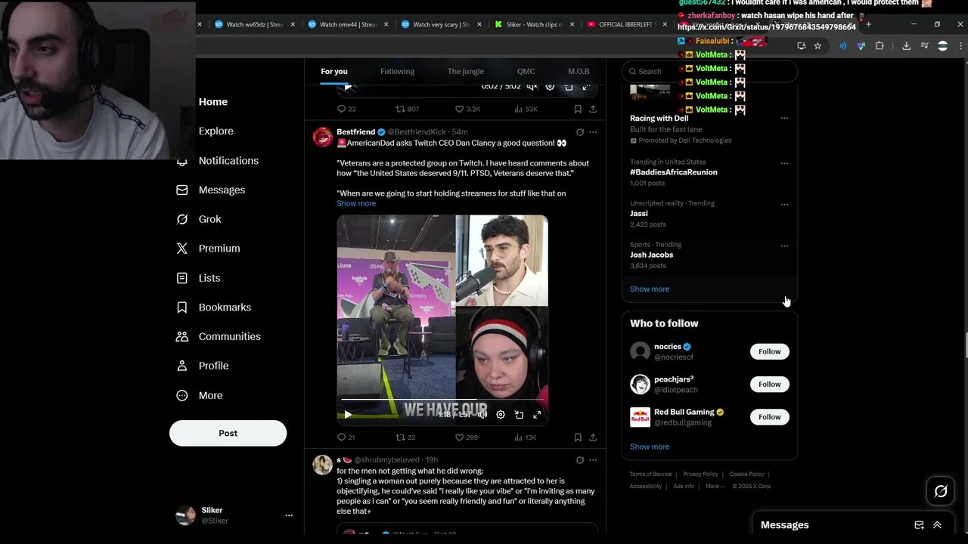The image size is (968, 544).
Task: Switch to The jungle tab
Action: [465, 71]
